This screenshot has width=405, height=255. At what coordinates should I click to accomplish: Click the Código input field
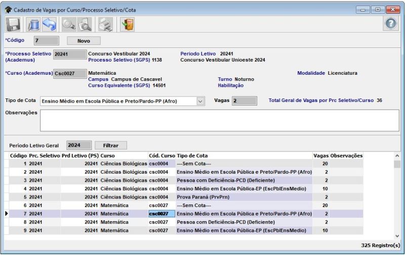[46, 40]
